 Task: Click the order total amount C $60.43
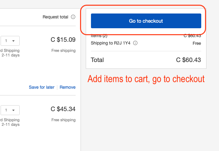pos(188,60)
